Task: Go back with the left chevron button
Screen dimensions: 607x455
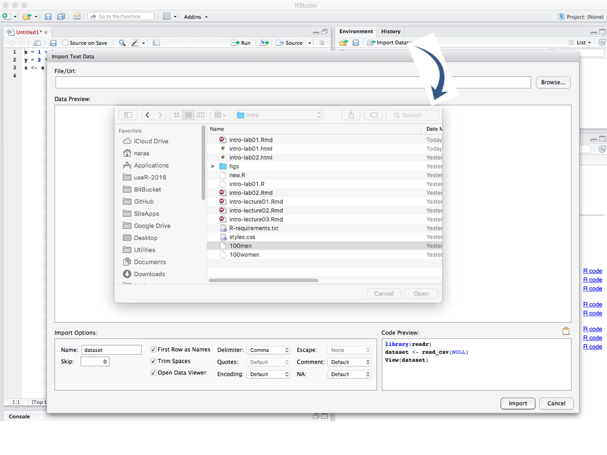Action: [148, 115]
